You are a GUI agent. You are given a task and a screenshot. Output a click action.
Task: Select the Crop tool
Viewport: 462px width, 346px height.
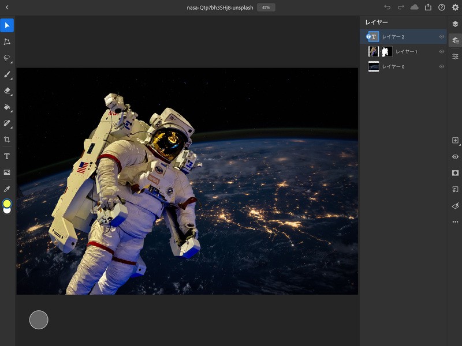7,140
